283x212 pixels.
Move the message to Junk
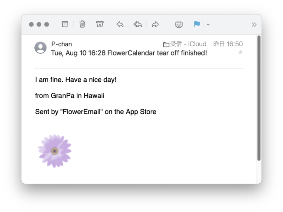[x=99, y=24]
